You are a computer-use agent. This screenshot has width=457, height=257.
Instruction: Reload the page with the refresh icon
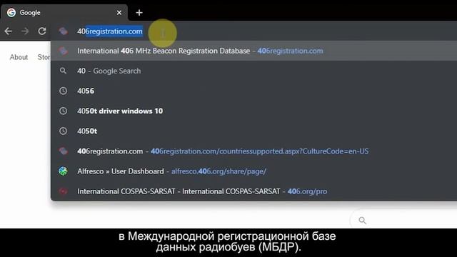[x=42, y=31]
